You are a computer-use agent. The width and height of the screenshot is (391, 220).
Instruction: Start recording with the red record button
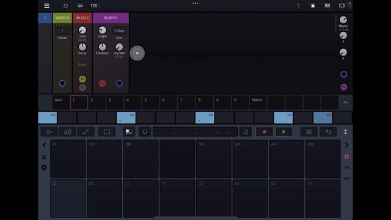pos(265,132)
